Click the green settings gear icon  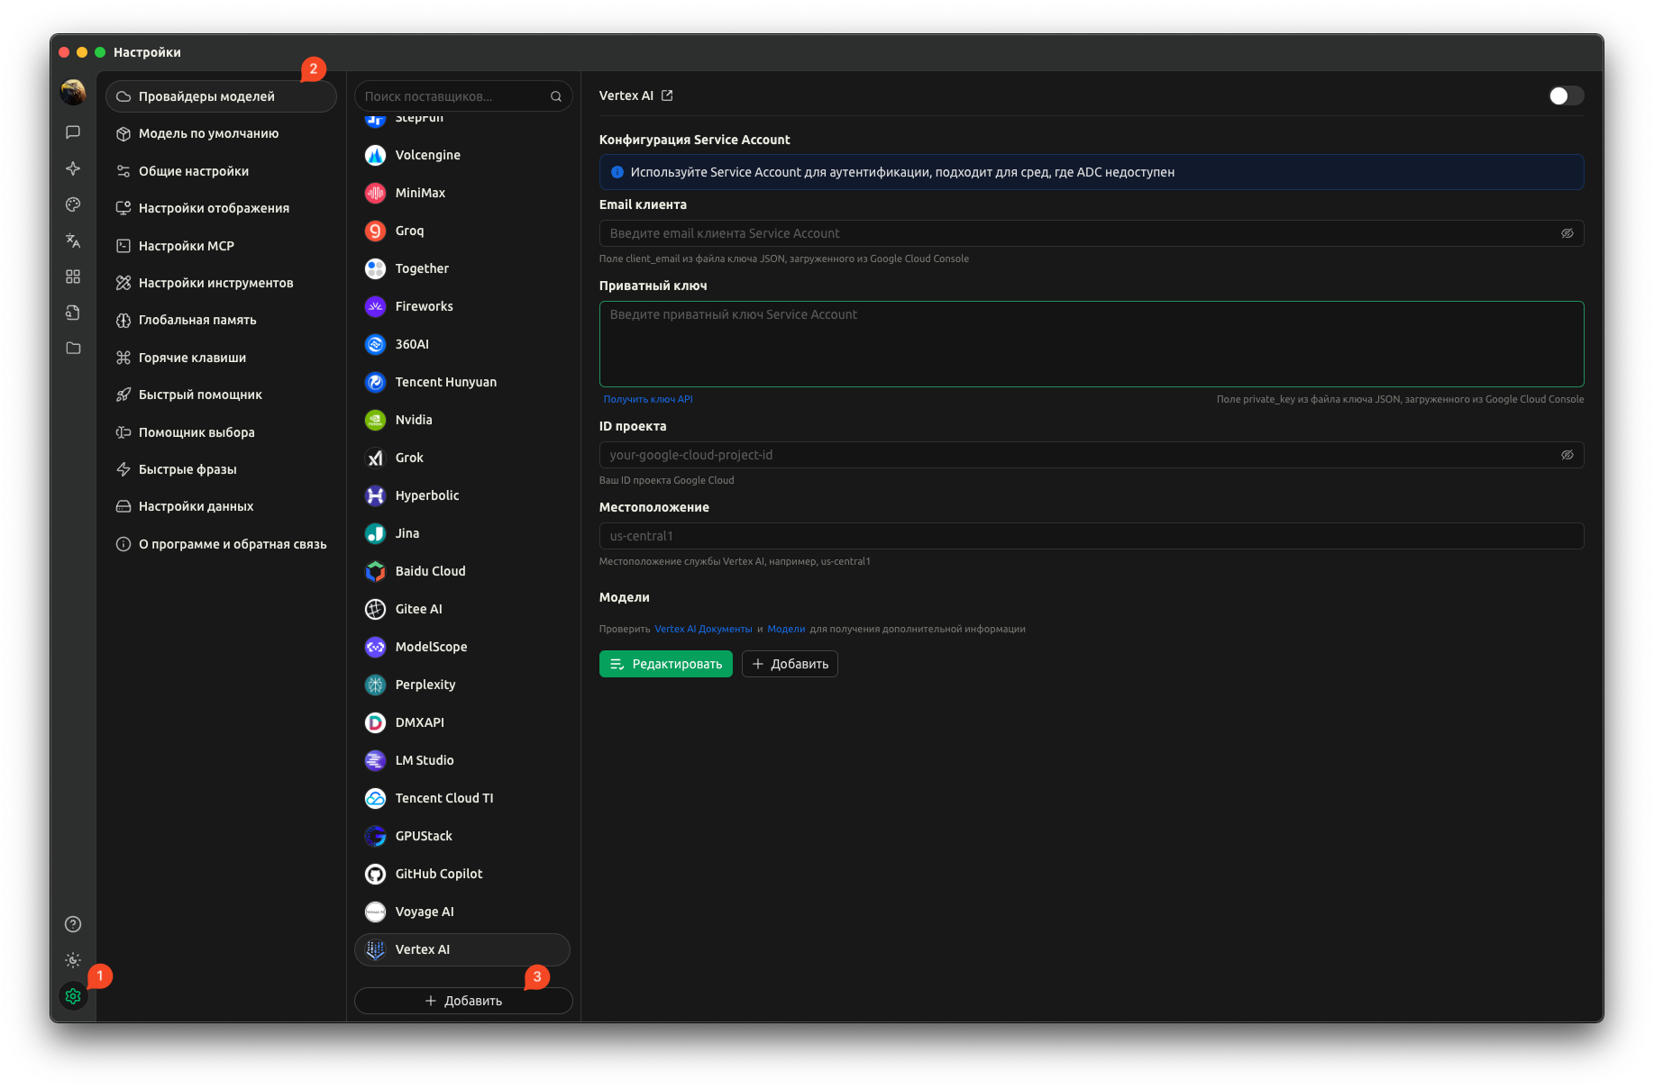[x=73, y=996]
